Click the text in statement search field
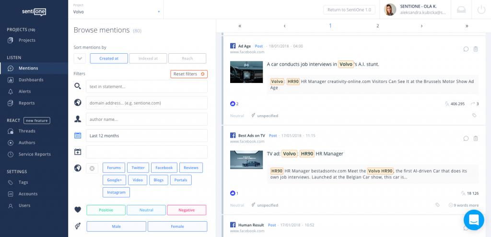Screen dimensions: 491x237 point(146,87)
